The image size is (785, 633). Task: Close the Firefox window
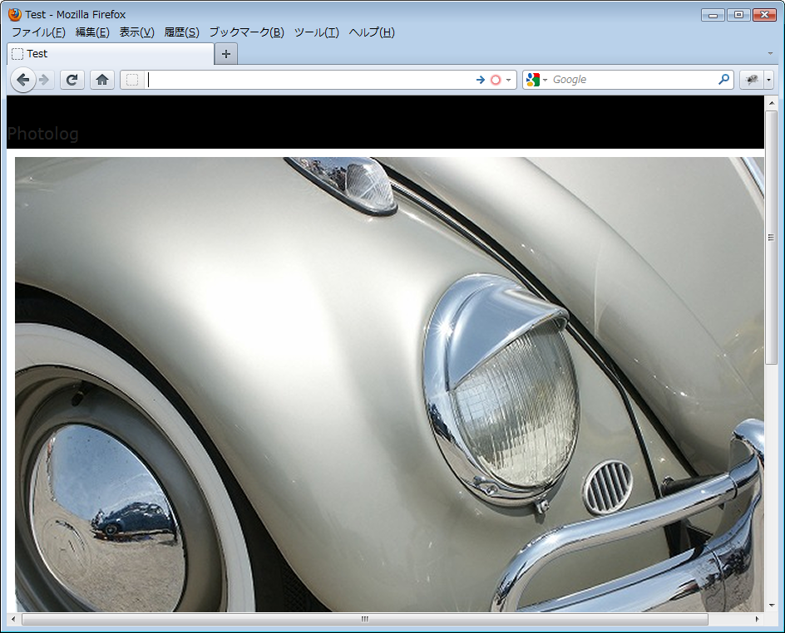pos(764,15)
